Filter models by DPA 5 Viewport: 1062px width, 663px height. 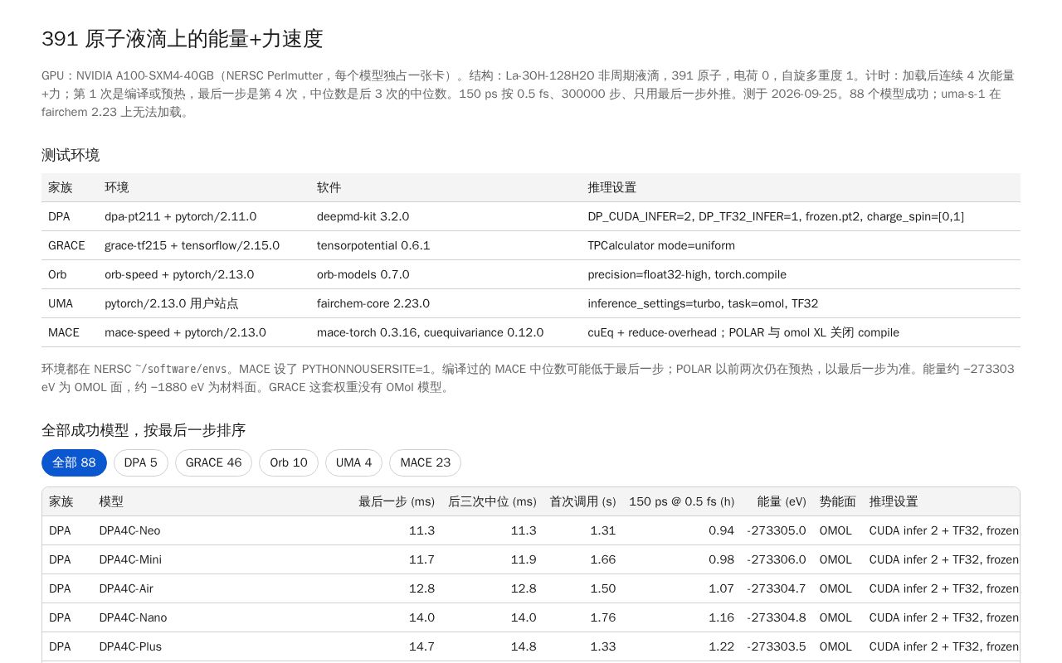point(141,462)
